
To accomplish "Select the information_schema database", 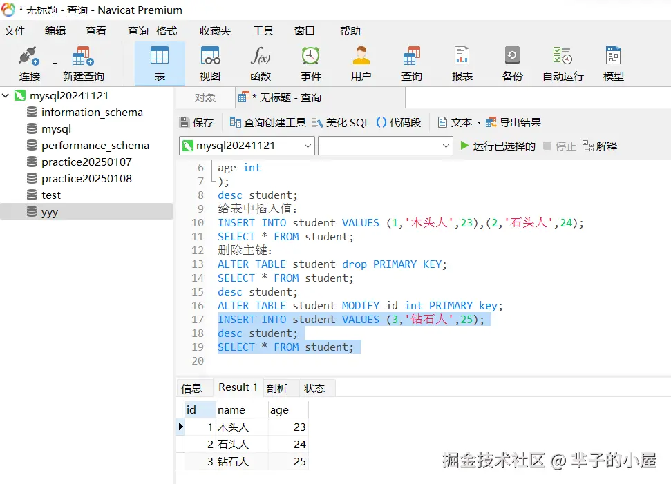I will pyautogui.click(x=92, y=112).
